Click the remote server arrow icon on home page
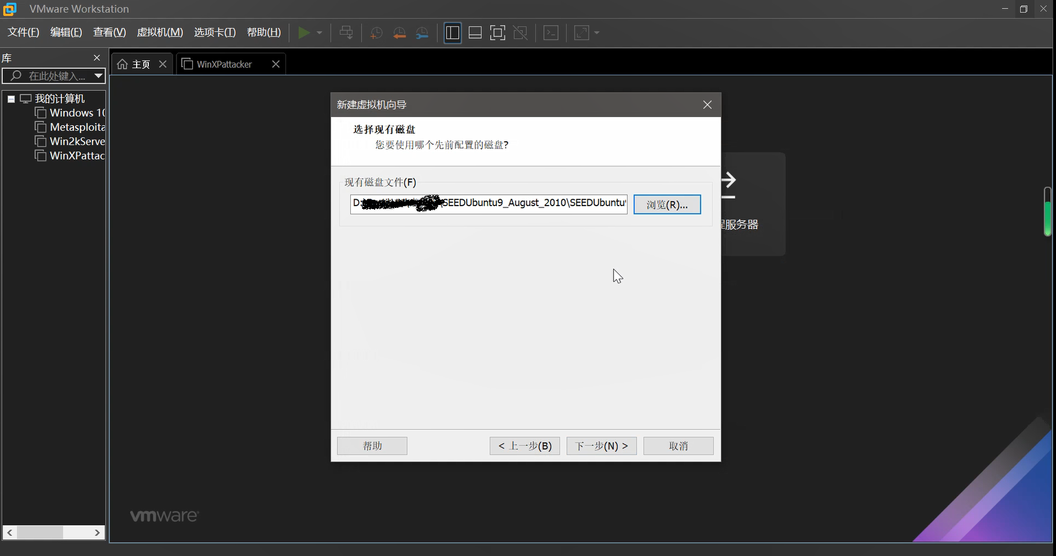 [x=728, y=184]
